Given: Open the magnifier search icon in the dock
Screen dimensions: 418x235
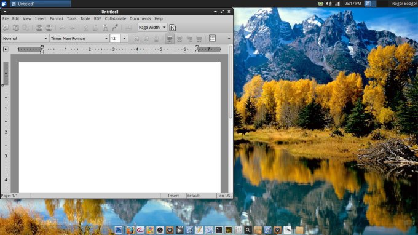Looking at the screenshot, I should tap(248, 230).
